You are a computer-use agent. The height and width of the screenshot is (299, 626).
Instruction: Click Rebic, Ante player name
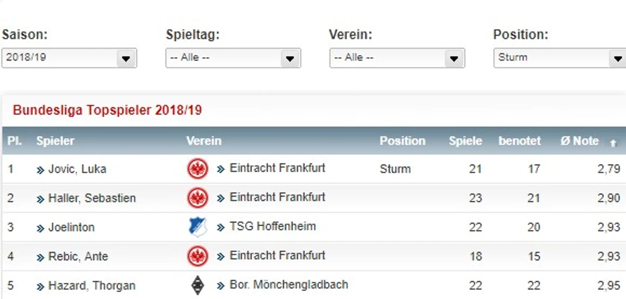[78, 257]
